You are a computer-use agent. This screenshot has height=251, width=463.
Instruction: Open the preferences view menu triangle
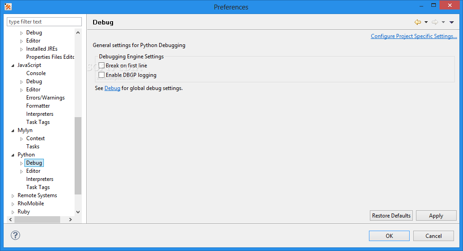tap(452, 22)
